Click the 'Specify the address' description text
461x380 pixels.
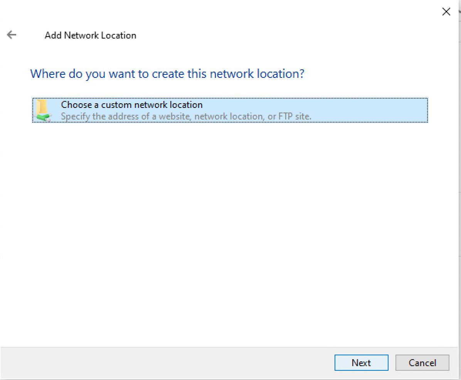(x=186, y=116)
